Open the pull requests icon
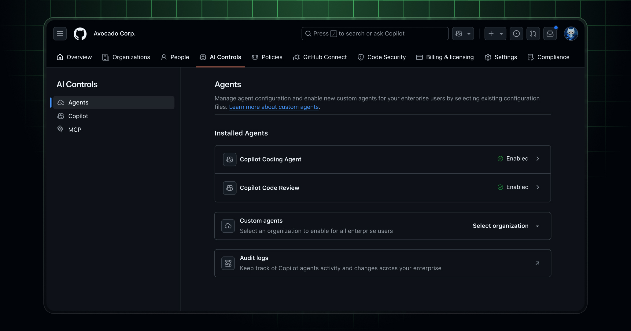 click(x=533, y=34)
